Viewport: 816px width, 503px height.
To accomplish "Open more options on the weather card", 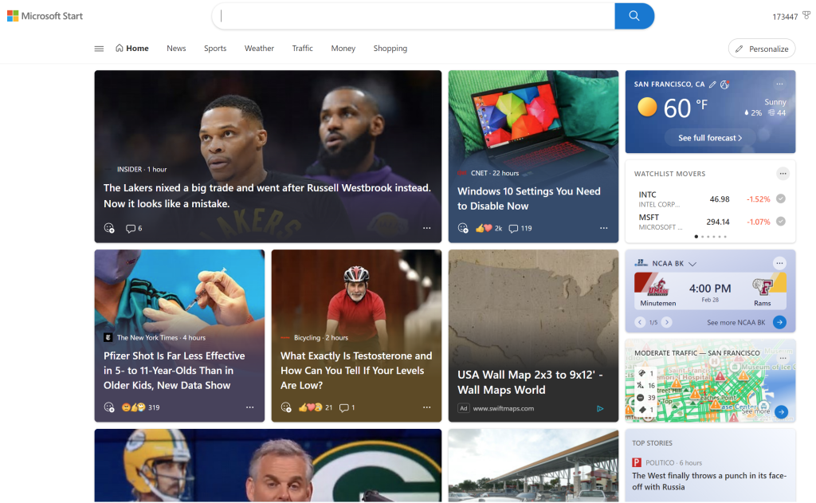I will pyautogui.click(x=779, y=84).
